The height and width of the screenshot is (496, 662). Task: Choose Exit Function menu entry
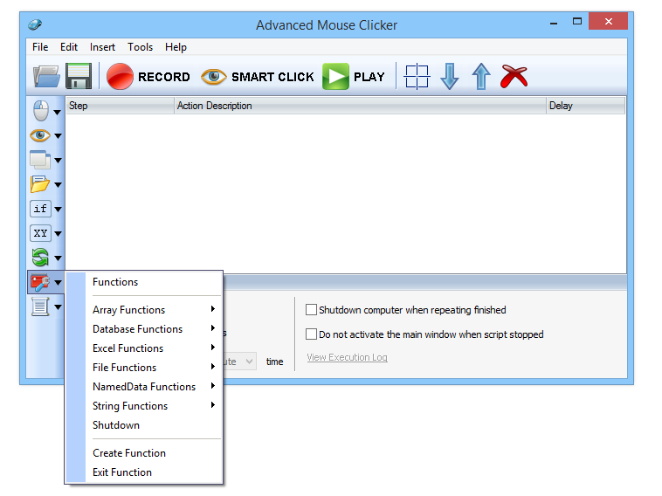143,472
